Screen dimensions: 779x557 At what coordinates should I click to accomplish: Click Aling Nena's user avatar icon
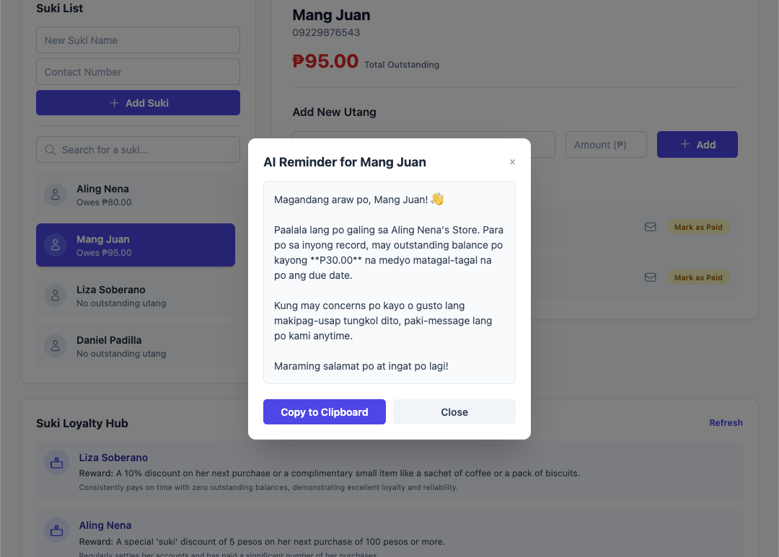tap(56, 195)
